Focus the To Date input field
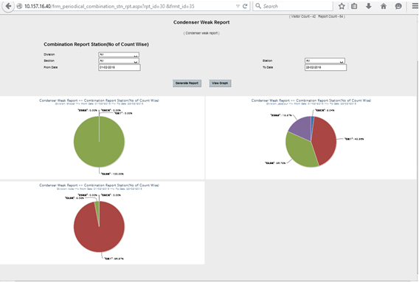 [325, 67]
